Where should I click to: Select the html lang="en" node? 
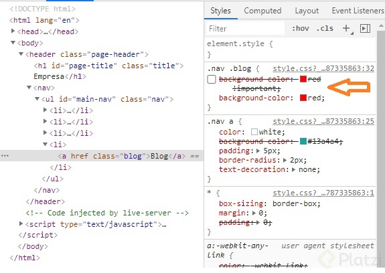tap(44, 20)
